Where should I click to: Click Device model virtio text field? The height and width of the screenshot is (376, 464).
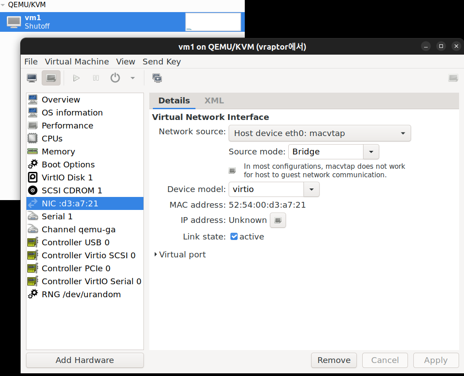click(x=266, y=189)
